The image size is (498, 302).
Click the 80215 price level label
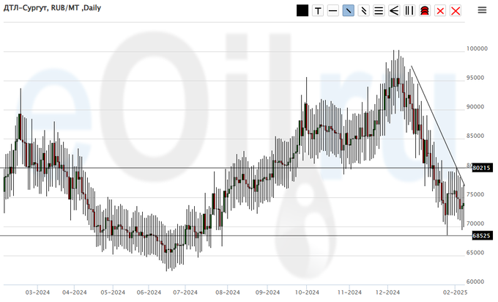(481, 168)
